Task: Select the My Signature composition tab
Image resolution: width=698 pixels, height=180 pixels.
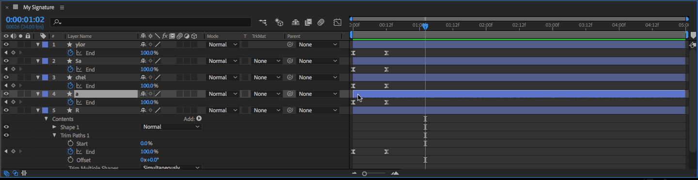Action: (38, 7)
